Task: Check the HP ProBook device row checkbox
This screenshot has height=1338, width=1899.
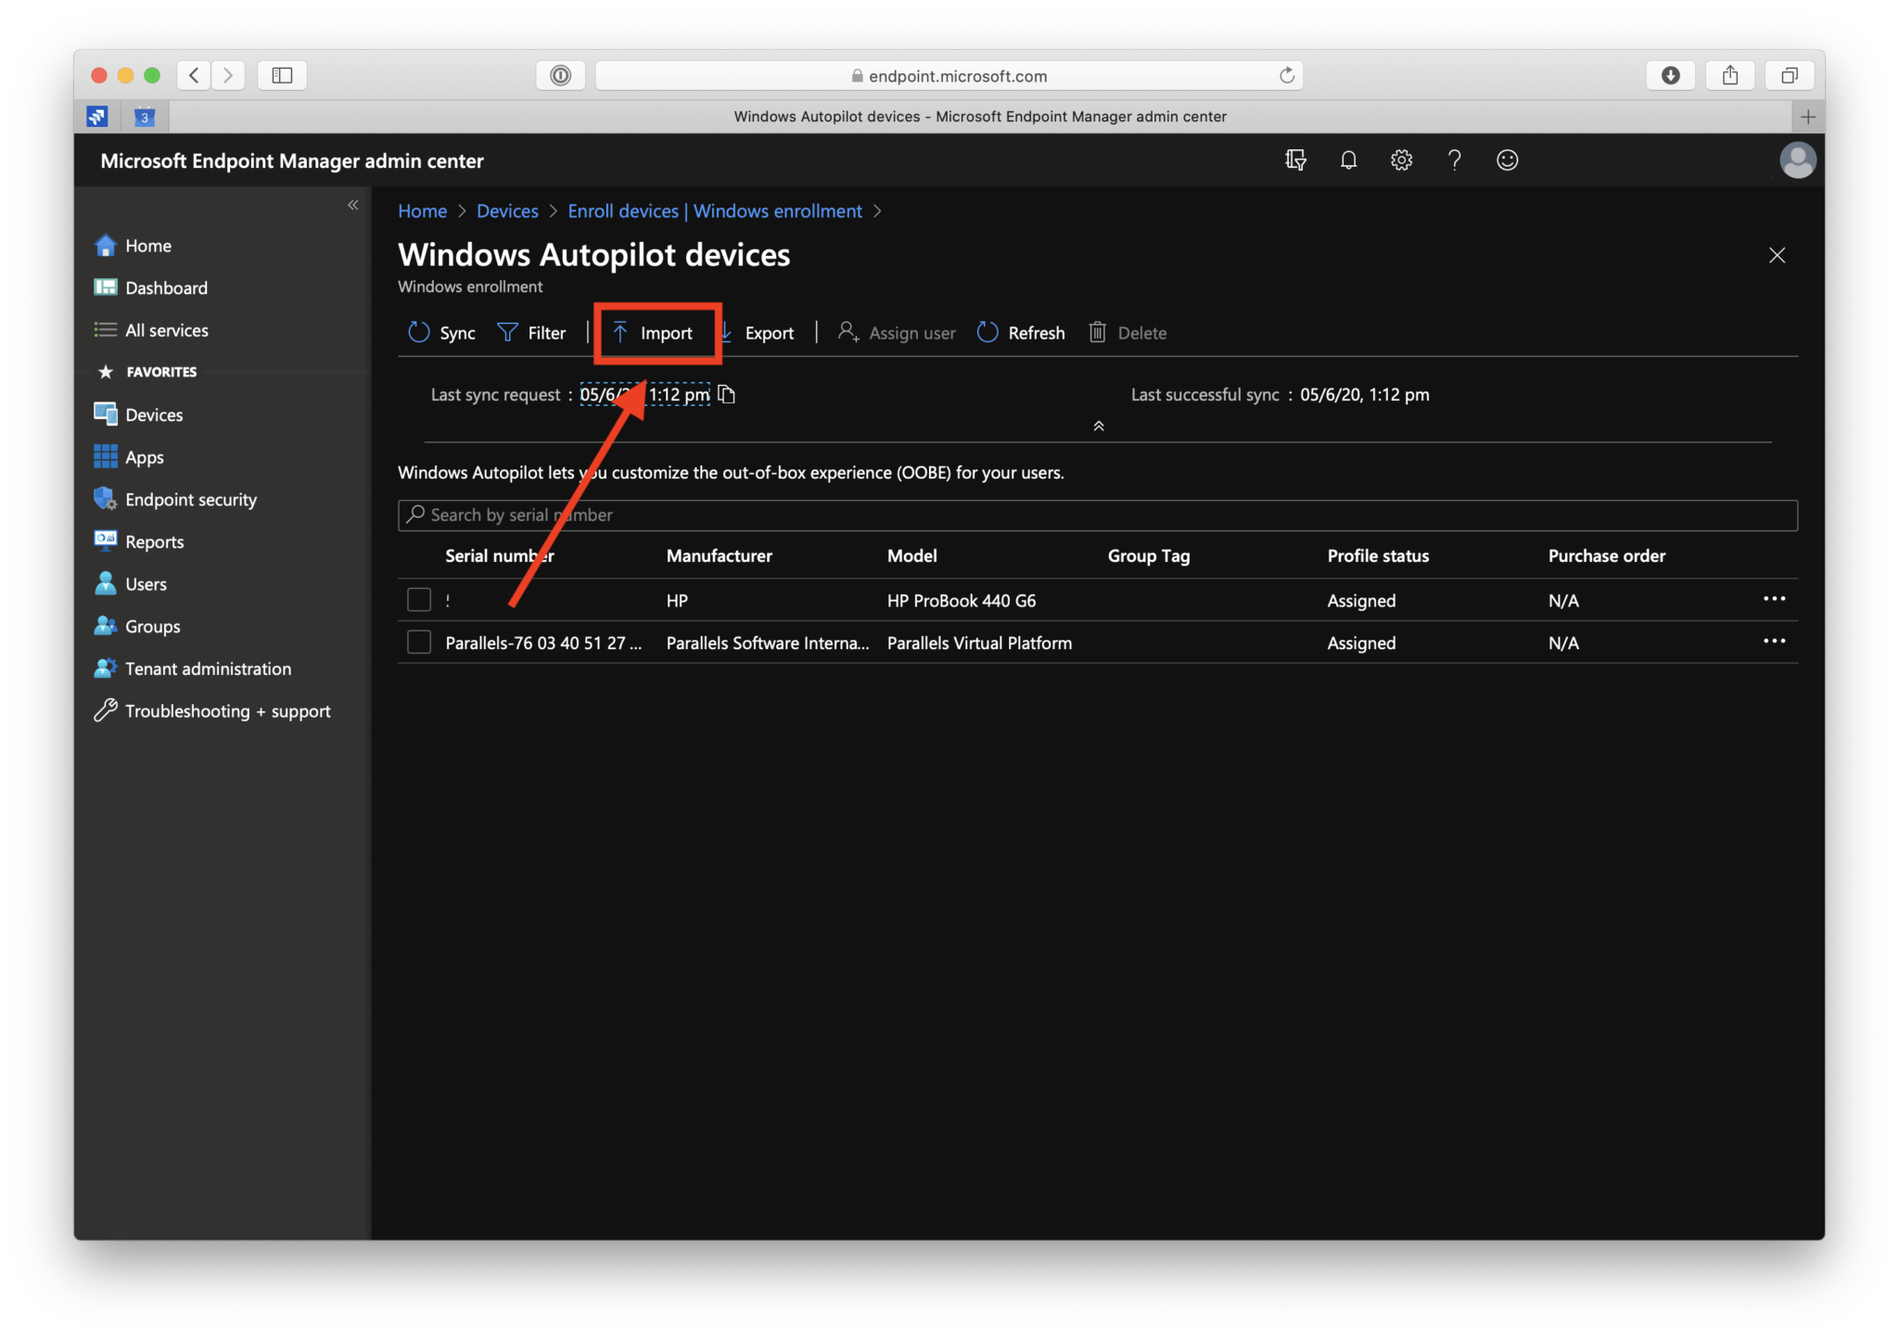Action: click(x=418, y=599)
